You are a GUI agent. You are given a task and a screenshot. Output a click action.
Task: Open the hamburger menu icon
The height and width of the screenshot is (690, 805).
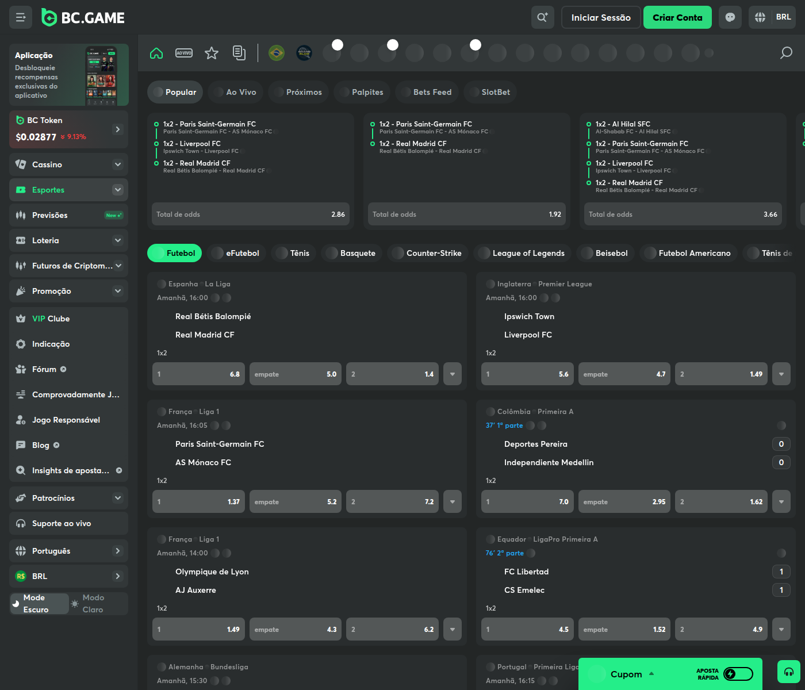21,18
